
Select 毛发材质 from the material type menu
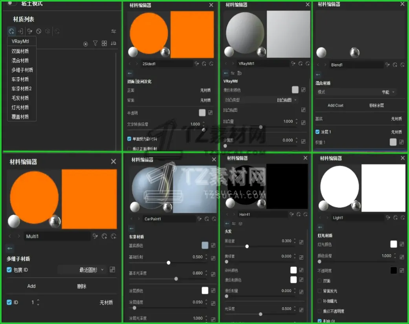click(x=20, y=98)
